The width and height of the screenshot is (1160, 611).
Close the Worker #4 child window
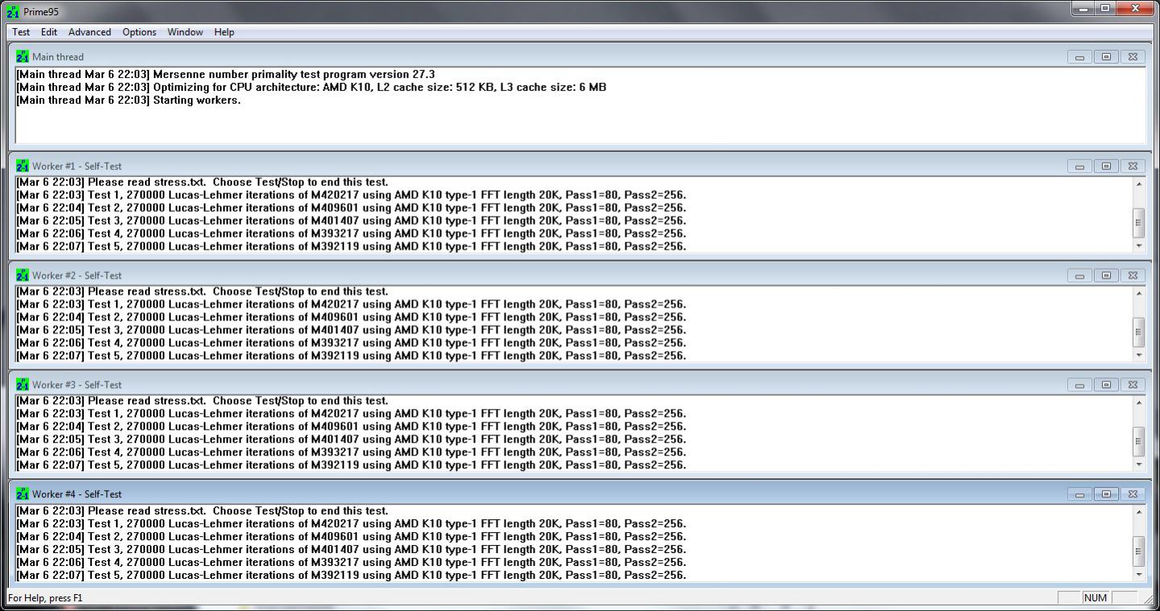[x=1133, y=493]
